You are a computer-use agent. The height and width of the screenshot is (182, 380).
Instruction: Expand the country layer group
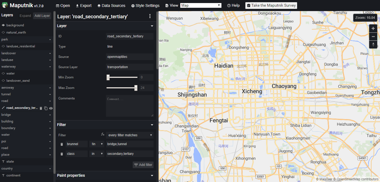tap(26, 168)
